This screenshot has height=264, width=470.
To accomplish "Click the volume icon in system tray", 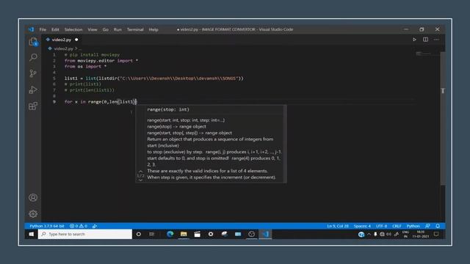I will click(x=388, y=234).
